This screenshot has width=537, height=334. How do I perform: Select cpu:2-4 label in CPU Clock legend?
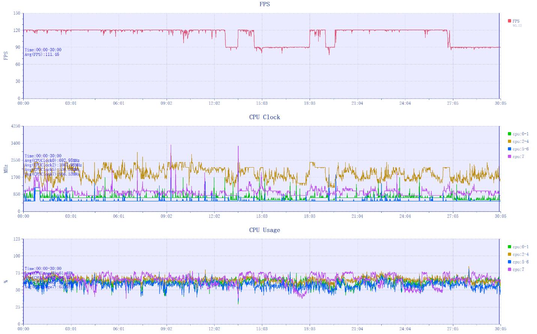(520, 141)
